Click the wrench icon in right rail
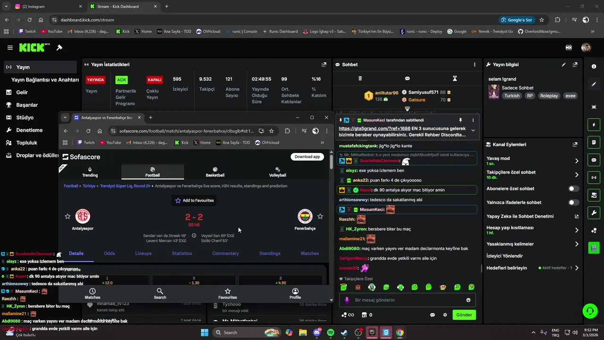 tap(594, 212)
